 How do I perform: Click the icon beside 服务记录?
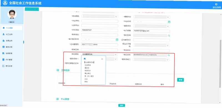pos(4,47)
